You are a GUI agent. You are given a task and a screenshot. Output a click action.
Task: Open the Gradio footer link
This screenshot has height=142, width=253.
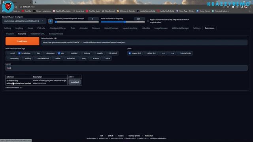(121, 136)
